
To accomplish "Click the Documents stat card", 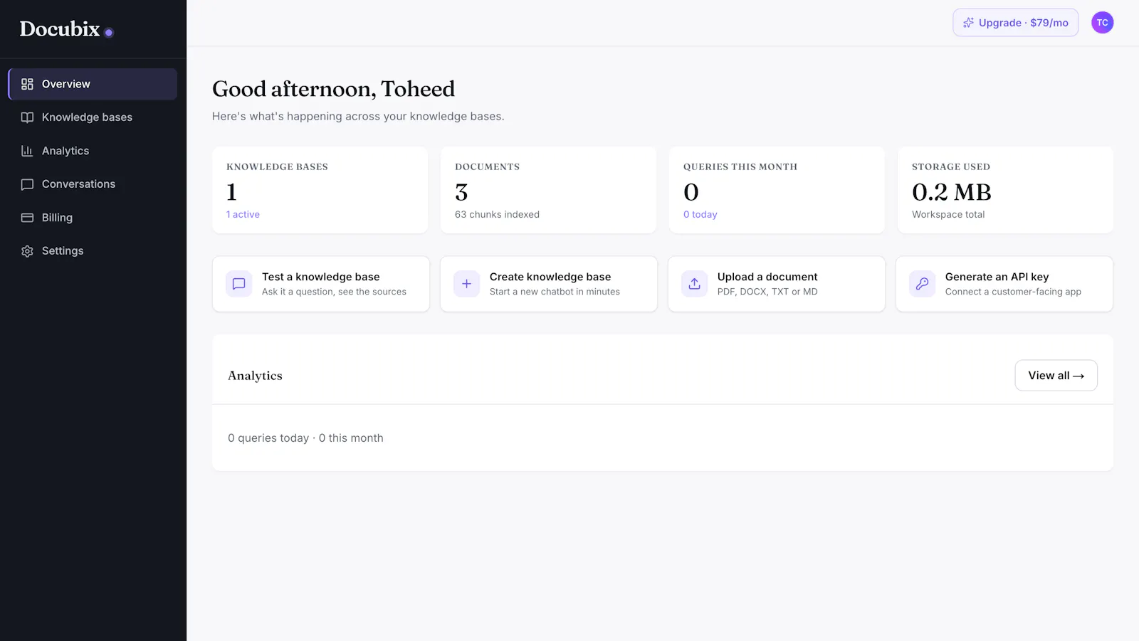I will pyautogui.click(x=548, y=190).
